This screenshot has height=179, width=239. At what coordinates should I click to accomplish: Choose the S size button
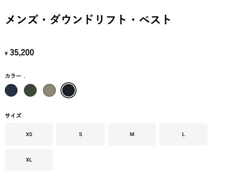point(80,134)
